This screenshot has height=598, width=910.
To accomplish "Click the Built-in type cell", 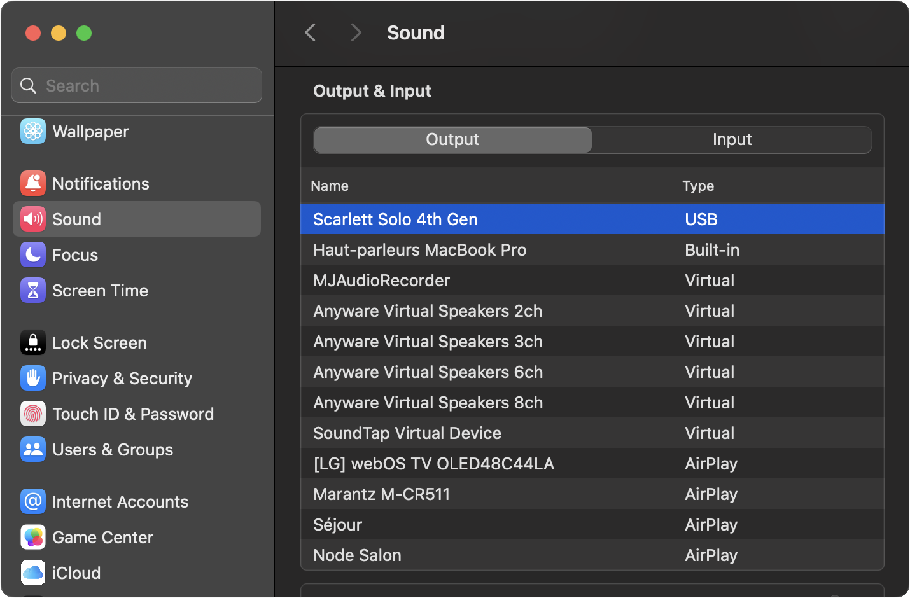I will click(712, 250).
